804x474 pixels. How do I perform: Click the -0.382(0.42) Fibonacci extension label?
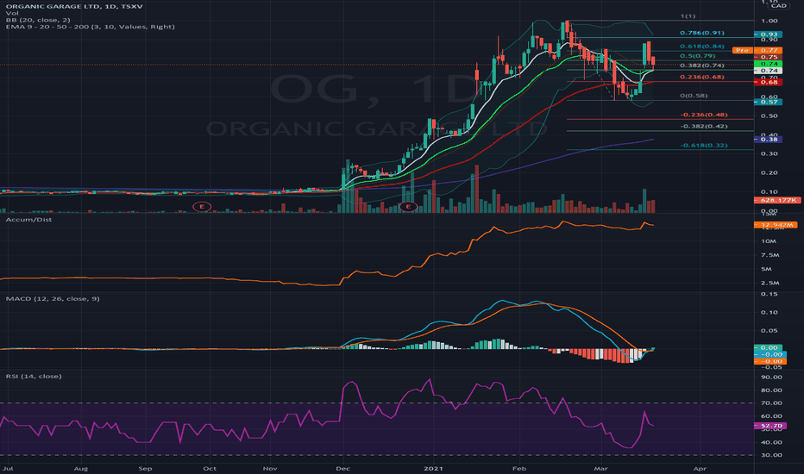click(x=704, y=126)
